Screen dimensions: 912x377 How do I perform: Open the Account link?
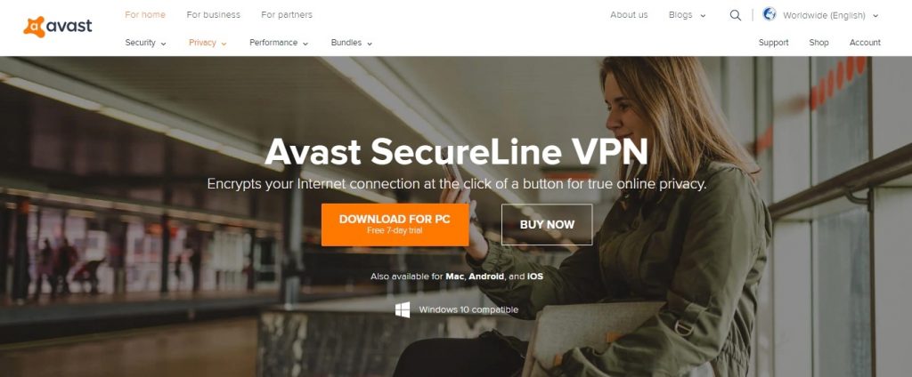[x=865, y=43]
